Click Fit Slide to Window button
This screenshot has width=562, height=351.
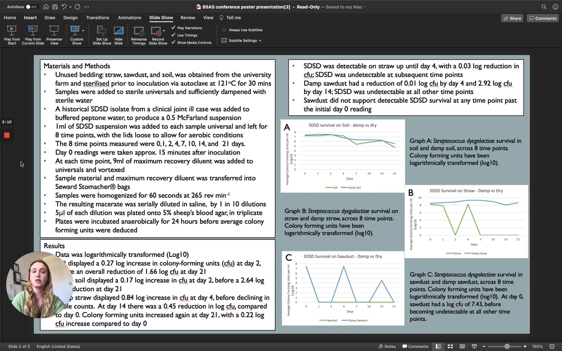click(x=552, y=347)
